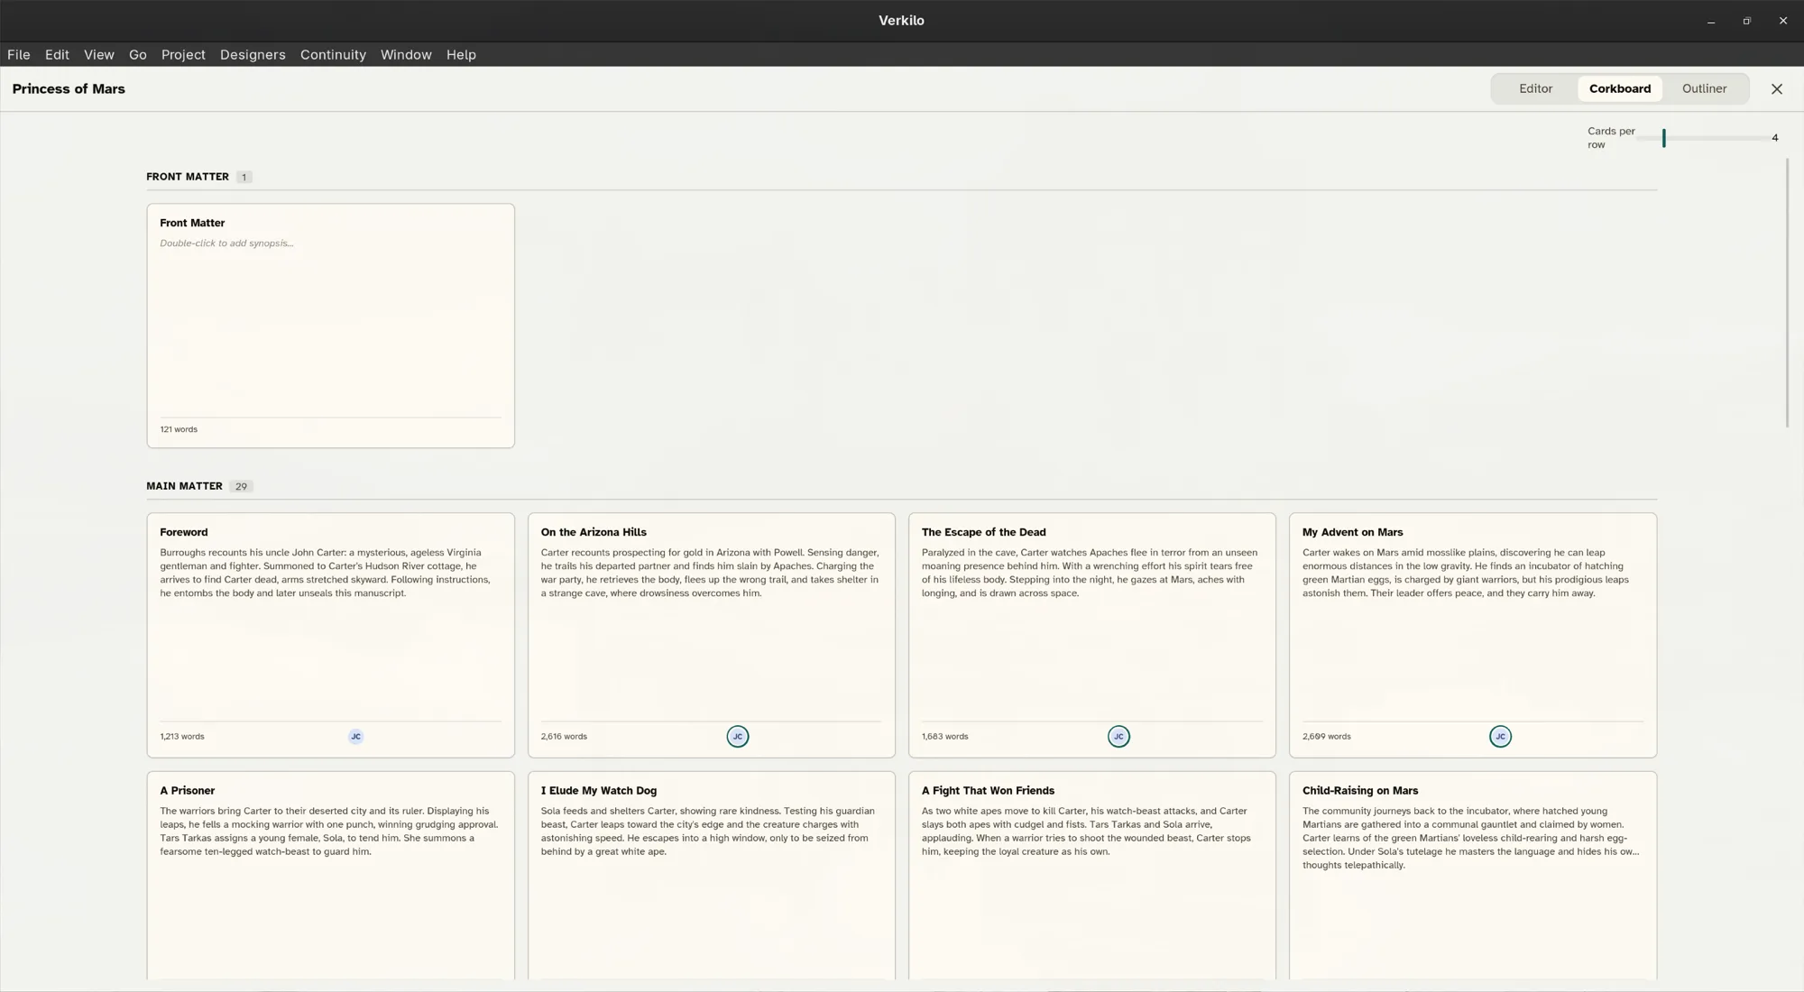Open the Continuity menu
The height and width of the screenshot is (992, 1804).
[333, 55]
